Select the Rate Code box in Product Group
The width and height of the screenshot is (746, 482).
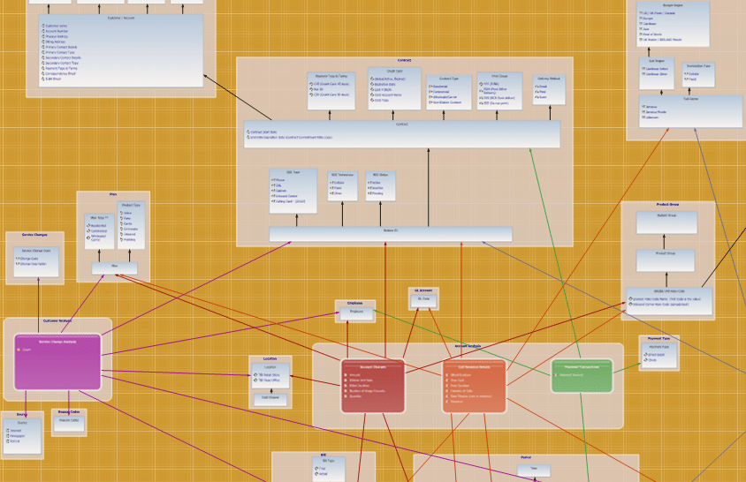coord(669,301)
